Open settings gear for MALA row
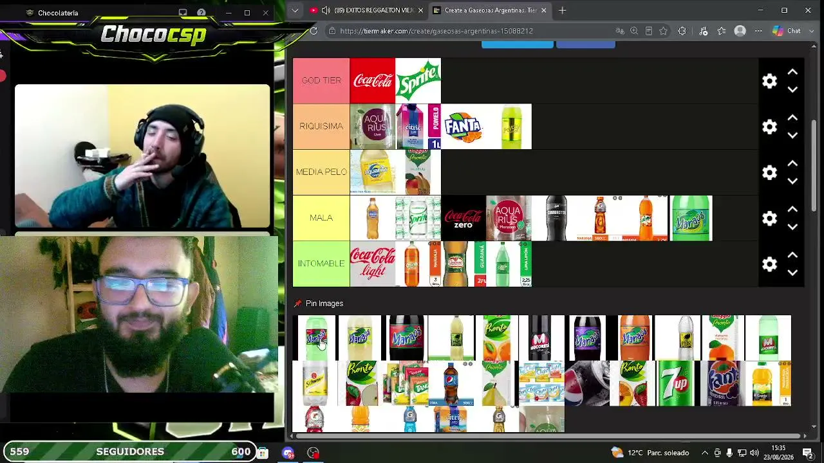Viewport: 824px width, 463px height. [x=769, y=219]
